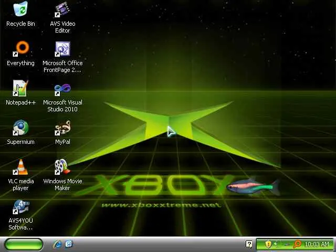
Task: Click the 10:03 AM system clock
Action: 317,244
